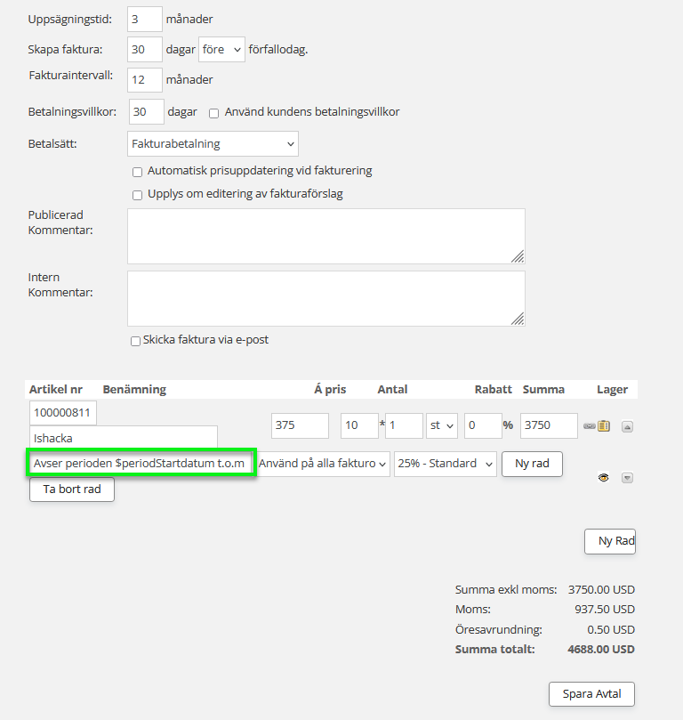
Task: Expand the 'Använd på alla fakturor' dropdown
Action: pyautogui.click(x=324, y=464)
